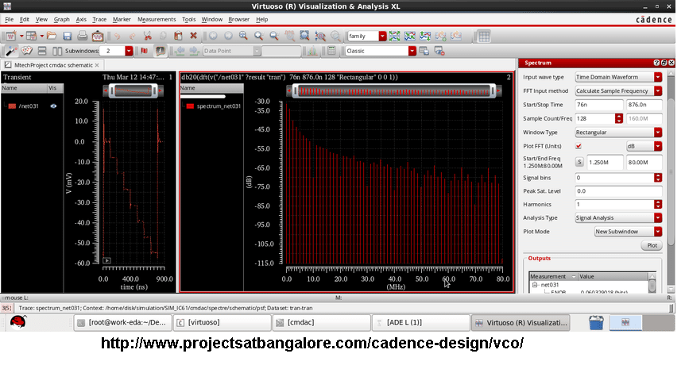
Task: Switch to the [ADE L (1)] taskbar window
Action: 420,322
